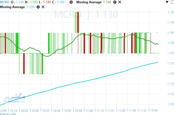Open chart settings gear next to MCRO values
This screenshot has width=174, height=115.
tap(71, 2)
